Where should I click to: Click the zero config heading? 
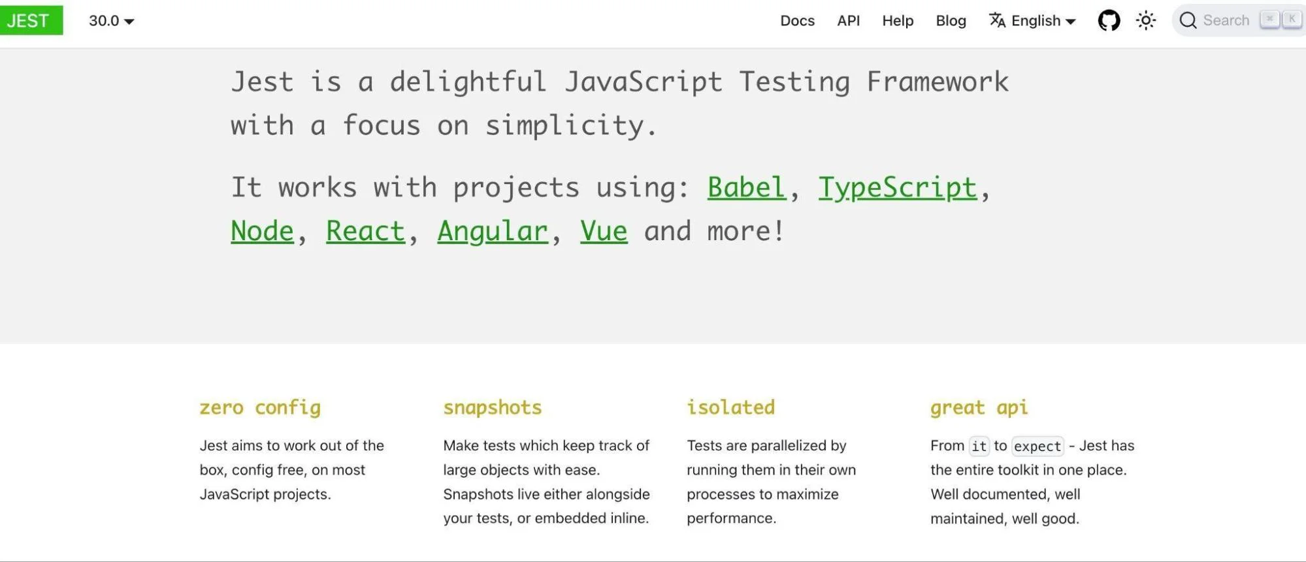[260, 408]
